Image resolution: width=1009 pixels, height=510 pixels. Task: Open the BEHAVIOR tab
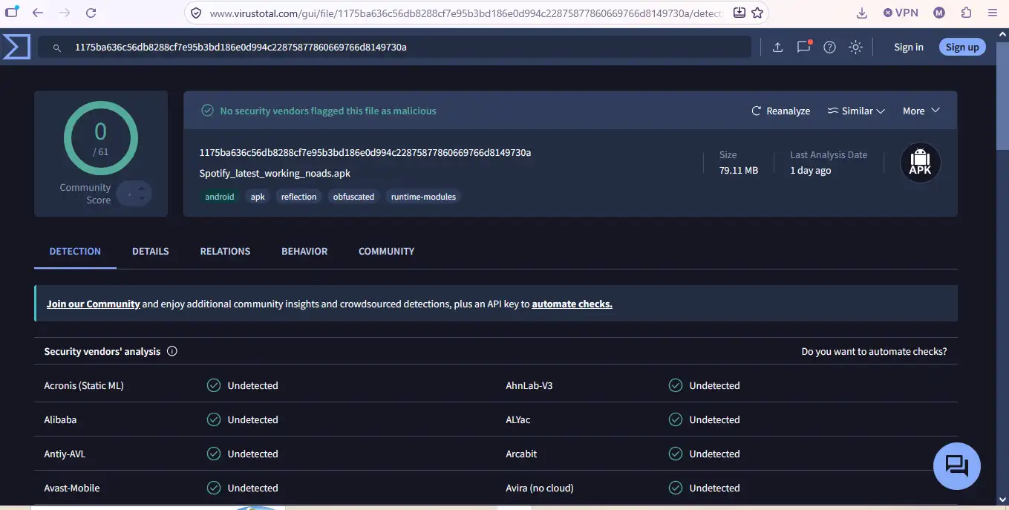(x=304, y=251)
